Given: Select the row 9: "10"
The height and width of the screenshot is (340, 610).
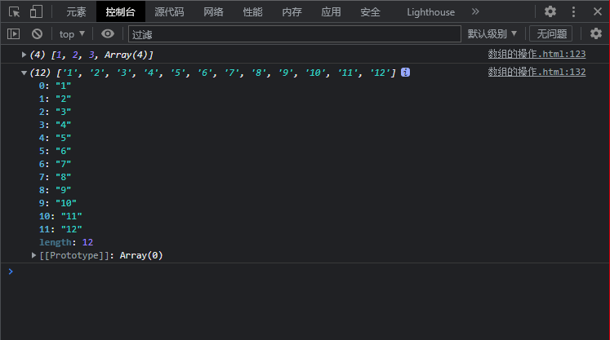Looking at the screenshot, I should click(x=58, y=203).
